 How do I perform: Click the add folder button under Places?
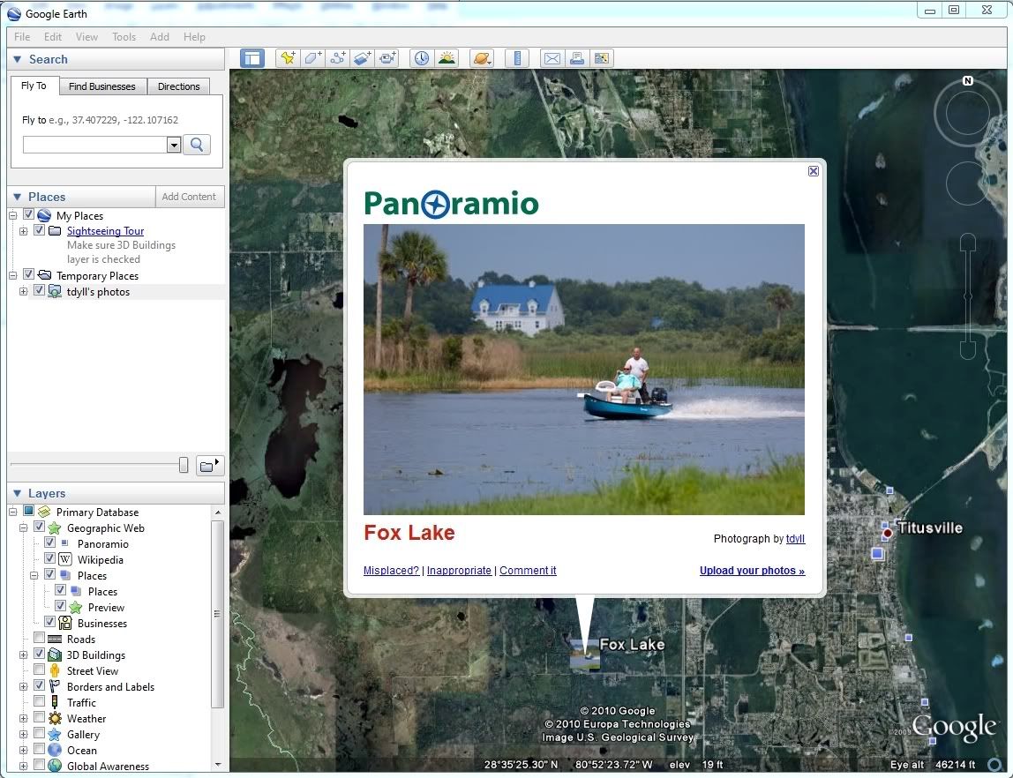coord(208,466)
